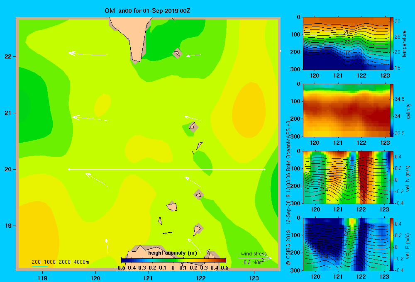Click the west endpoint marker of the section line
The width and height of the screenshot is (415, 282).
69,169
